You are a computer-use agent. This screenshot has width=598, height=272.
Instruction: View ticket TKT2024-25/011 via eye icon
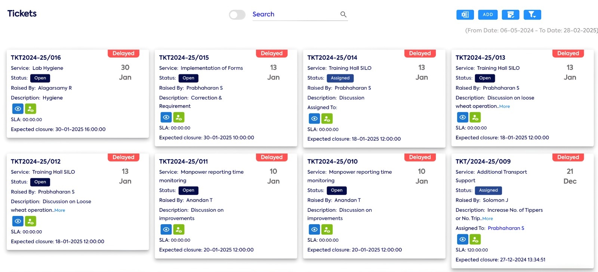pos(166,229)
